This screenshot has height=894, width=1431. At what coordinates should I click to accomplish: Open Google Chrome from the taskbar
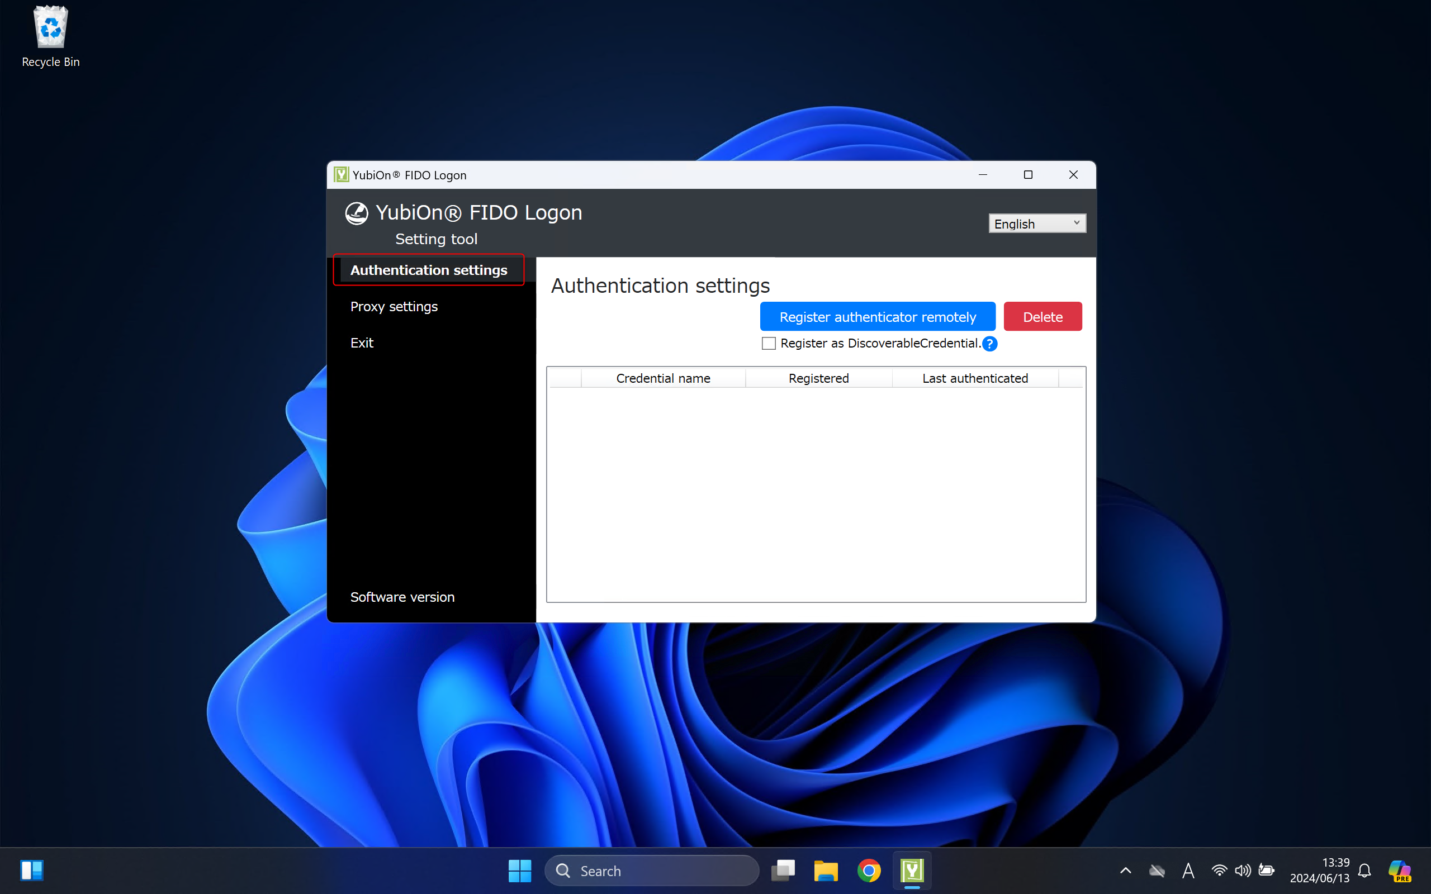[x=869, y=871]
